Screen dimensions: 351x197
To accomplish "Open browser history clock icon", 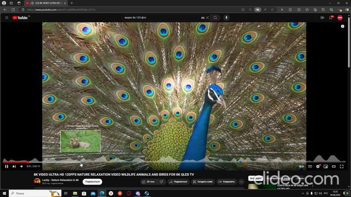I will click(323, 10).
